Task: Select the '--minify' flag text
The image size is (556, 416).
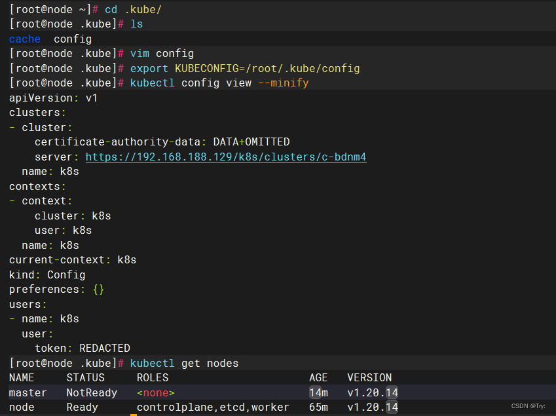Action: pos(283,83)
